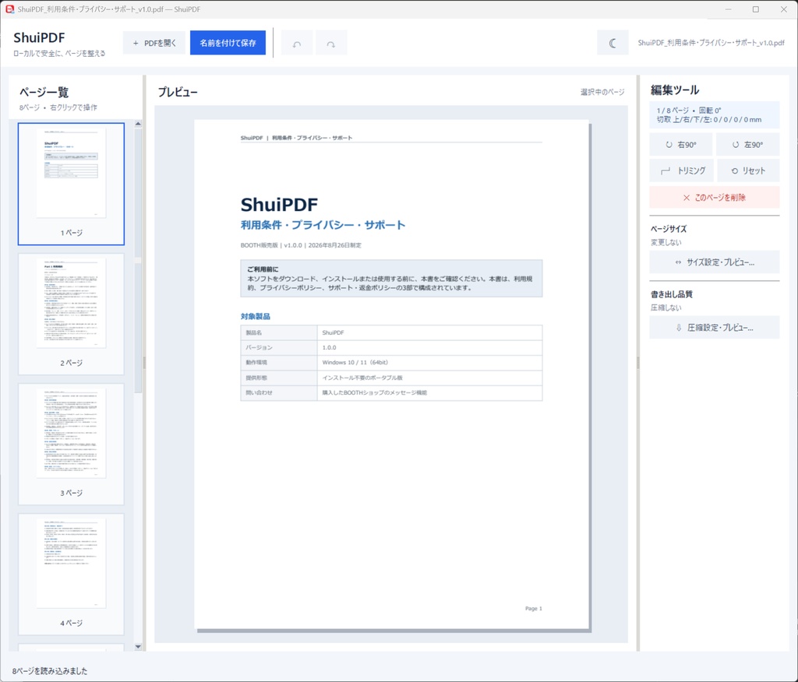Open サイズ設定・プレビュー page size settings
798x682 pixels.
714,262
